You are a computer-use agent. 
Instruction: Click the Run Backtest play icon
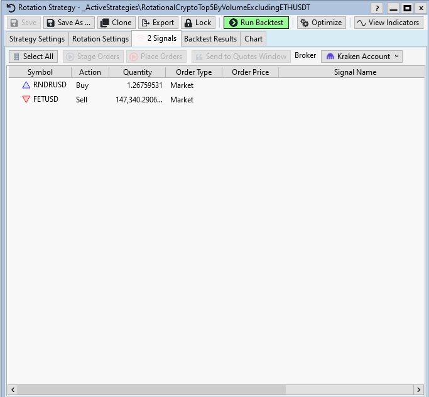233,23
